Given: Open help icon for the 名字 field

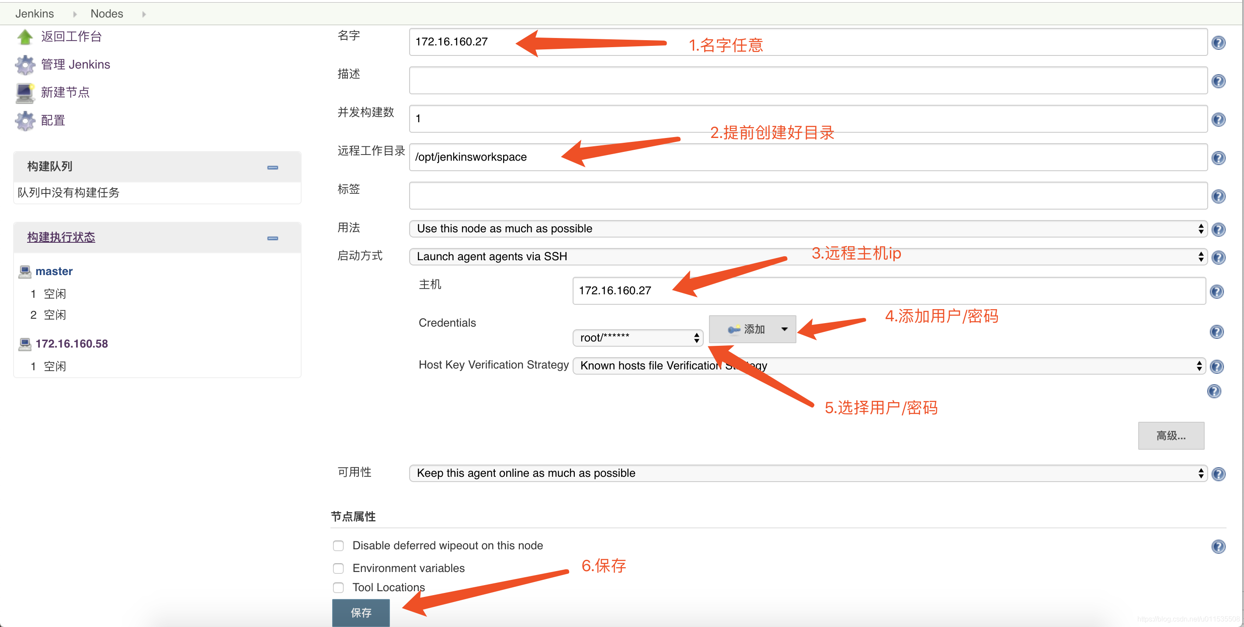Looking at the screenshot, I should (x=1218, y=42).
